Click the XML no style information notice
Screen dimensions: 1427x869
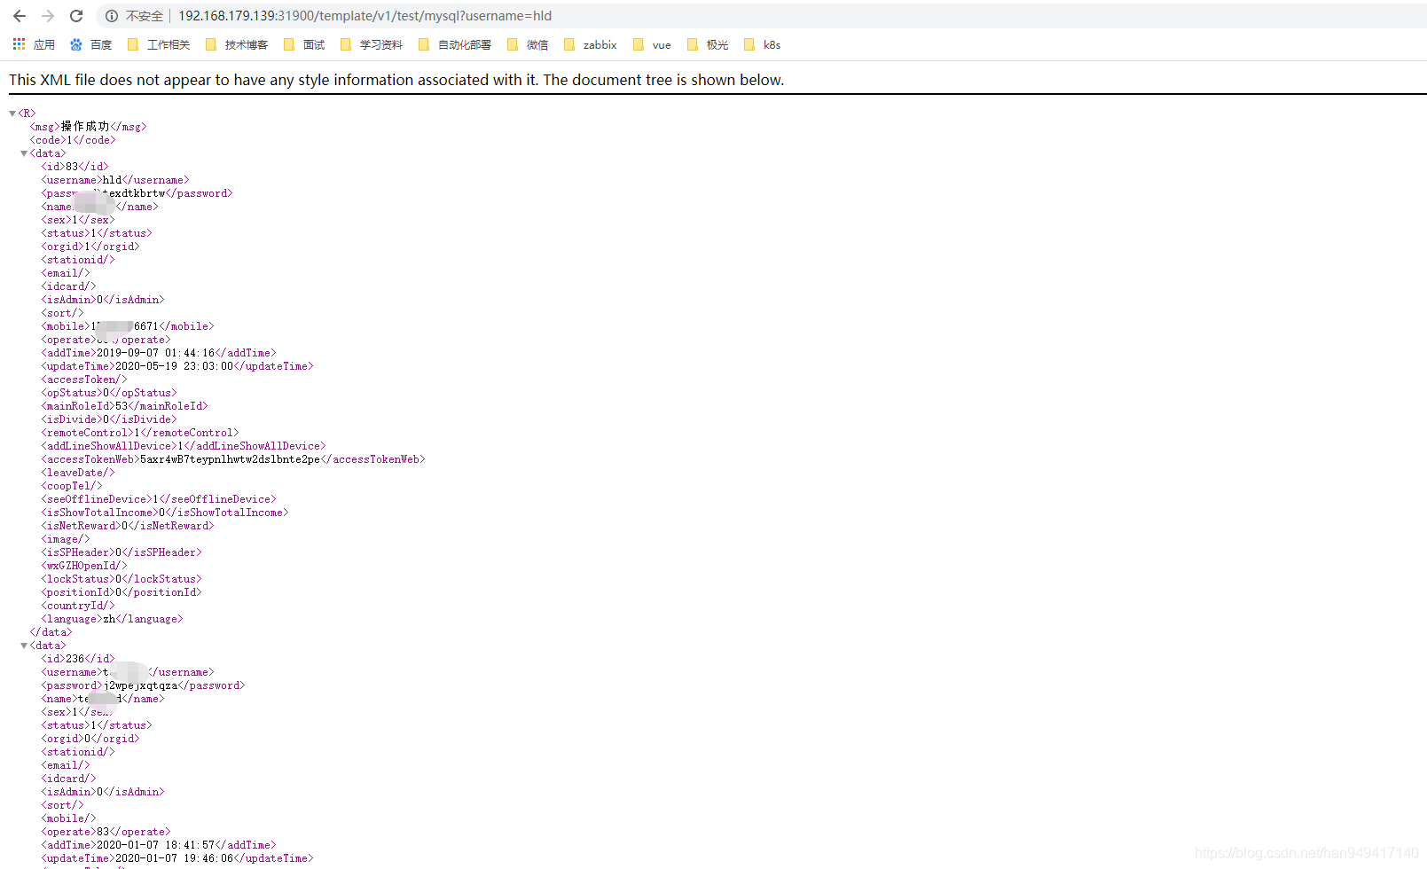[x=396, y=80]
